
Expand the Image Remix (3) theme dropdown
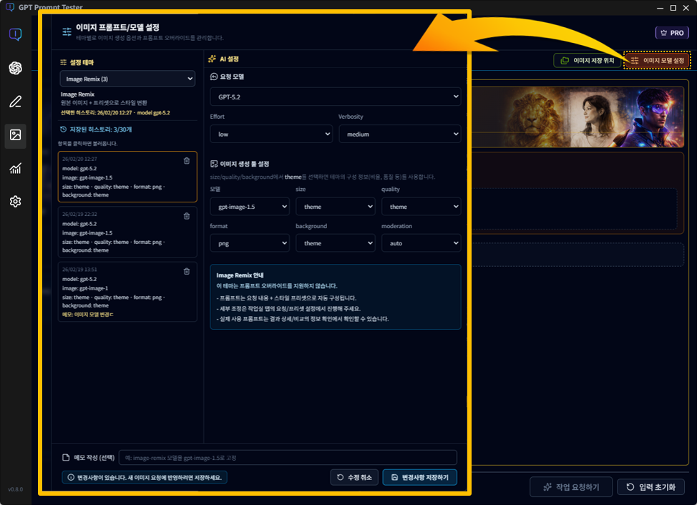click(x=127, y=79)
